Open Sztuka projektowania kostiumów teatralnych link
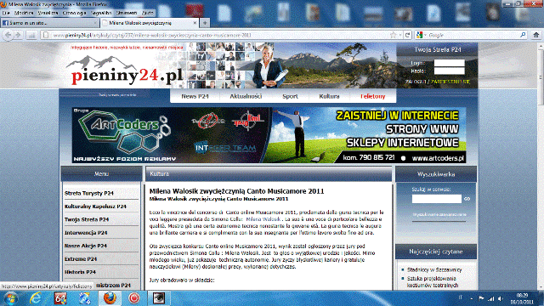544x306 pixels. pos(433,281)
